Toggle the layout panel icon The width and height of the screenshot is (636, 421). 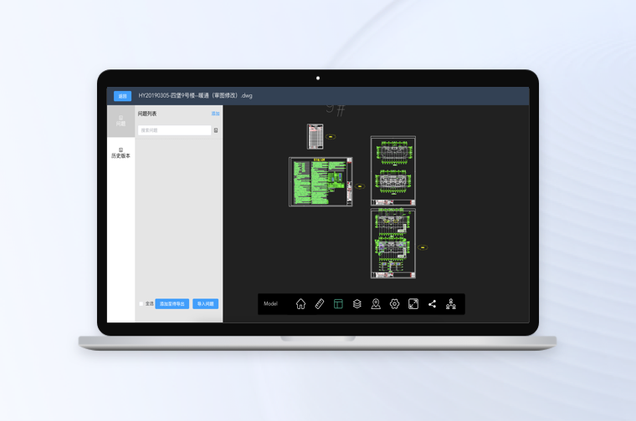coord(338,304)
